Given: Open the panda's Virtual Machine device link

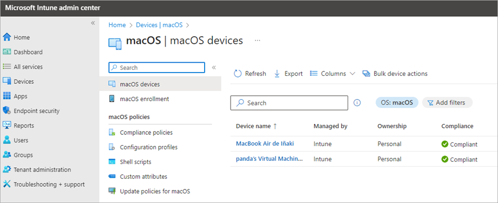Looking at the screenshot, I should (270, 159).
